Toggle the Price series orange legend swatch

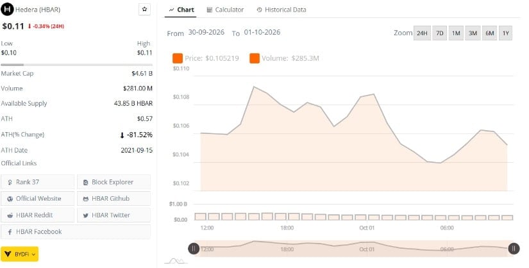(178, 58)
